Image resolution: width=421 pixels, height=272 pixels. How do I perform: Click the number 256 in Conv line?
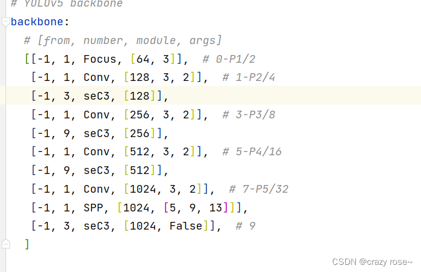[140, 115]
